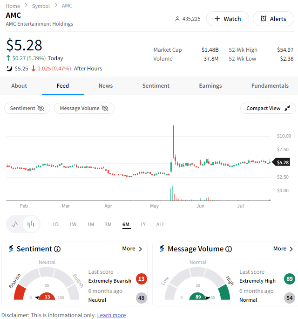This screenshot has width=298, height=319.
Task: Toggle Message Volume overlay eye icon
Action: point(105,108)
